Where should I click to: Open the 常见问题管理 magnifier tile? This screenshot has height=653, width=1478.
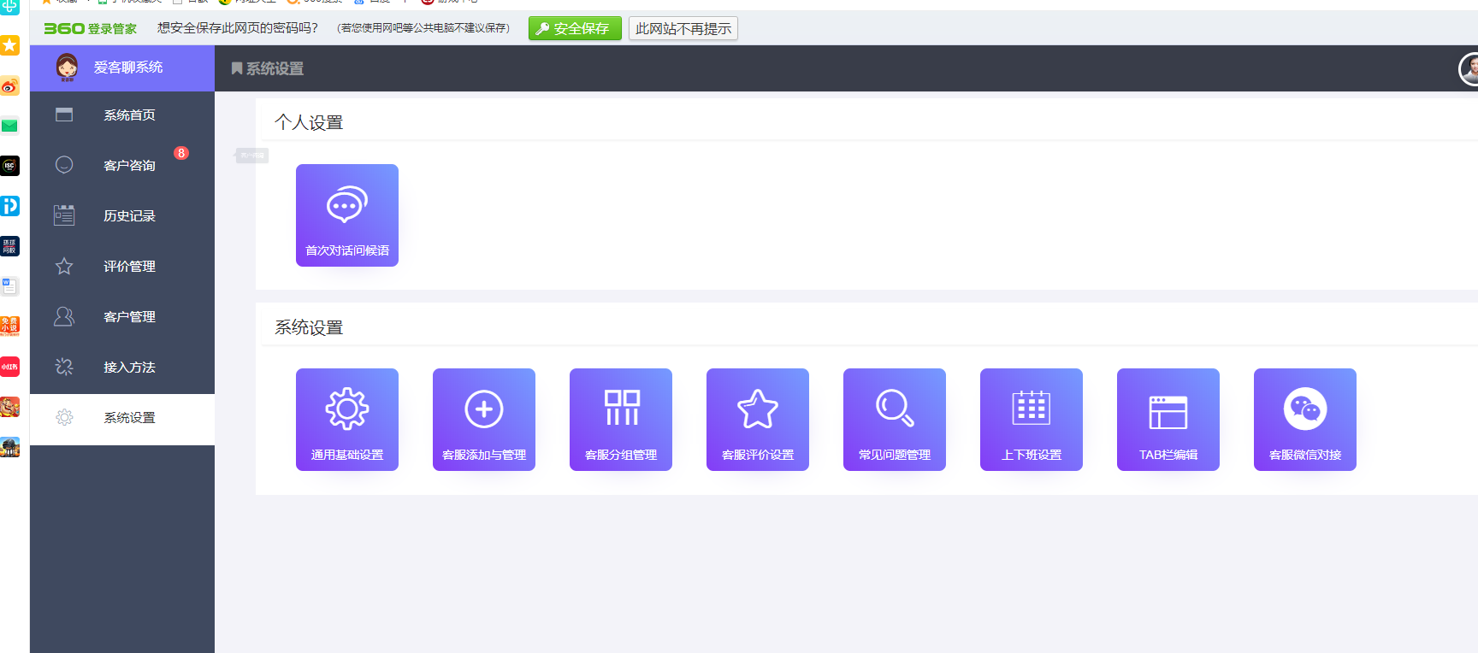[894, 420]
